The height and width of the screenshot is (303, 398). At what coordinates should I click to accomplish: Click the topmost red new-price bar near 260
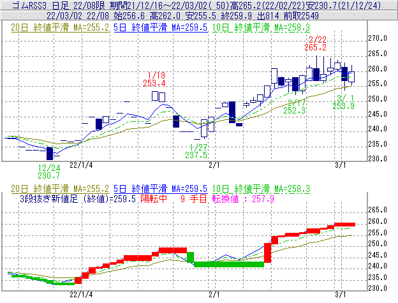[344, 225]
